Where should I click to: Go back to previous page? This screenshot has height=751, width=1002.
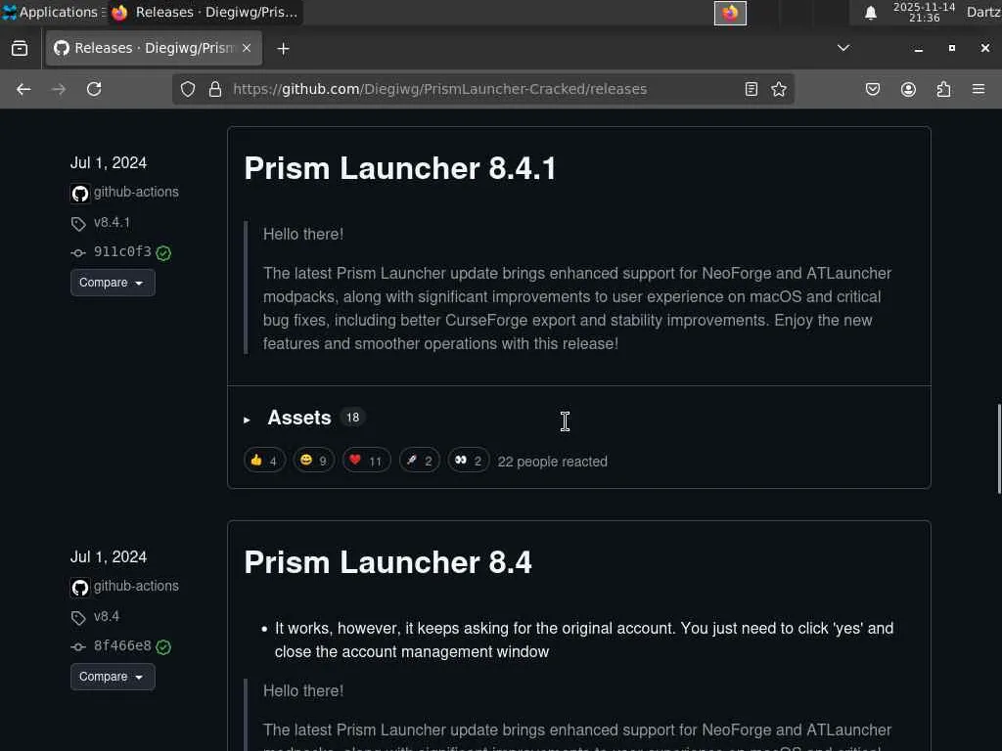point(23,89)
